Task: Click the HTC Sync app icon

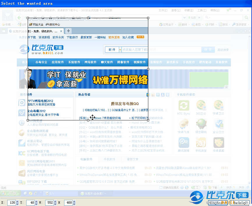Action: coord(184,105)
